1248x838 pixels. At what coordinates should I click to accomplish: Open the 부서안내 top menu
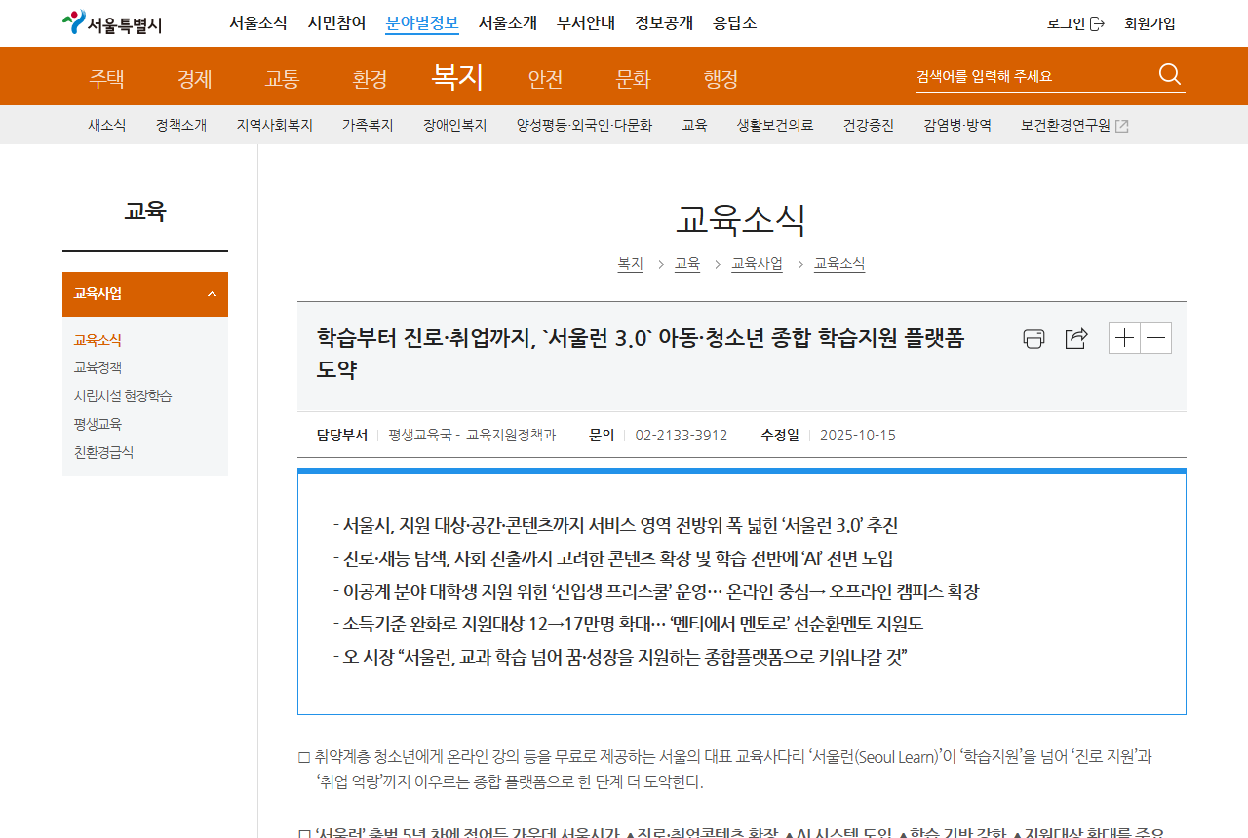click(x=586, y=23)
